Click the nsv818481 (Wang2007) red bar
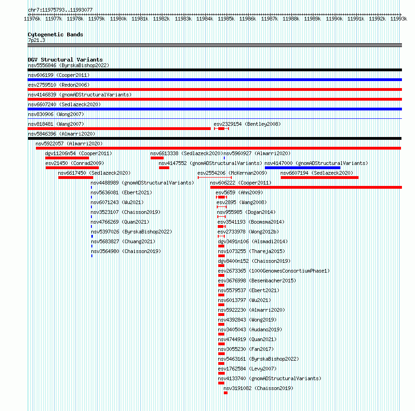 click(119, 129)
